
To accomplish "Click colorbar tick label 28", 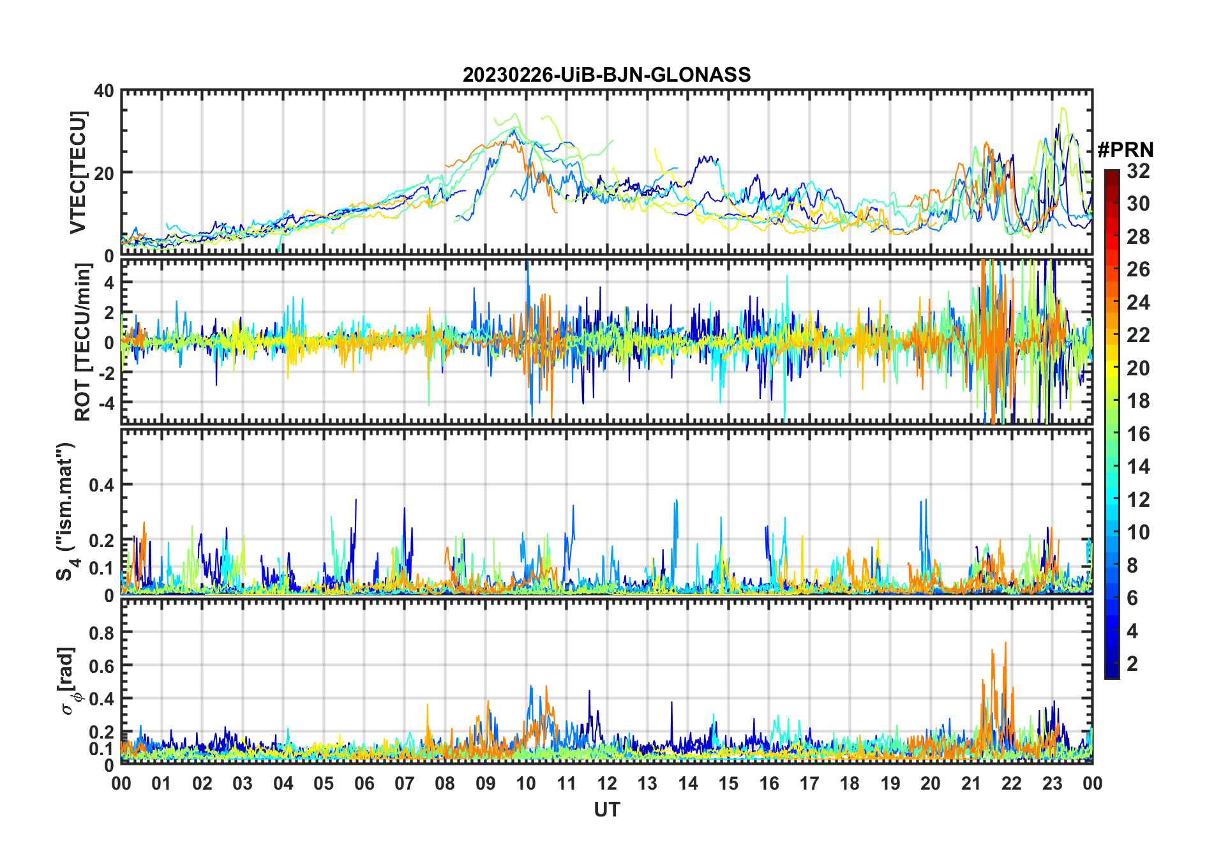I will [1138, 237].
